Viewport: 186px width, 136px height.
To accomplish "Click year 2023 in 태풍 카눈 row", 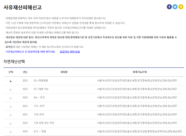I will pos(25,89).
